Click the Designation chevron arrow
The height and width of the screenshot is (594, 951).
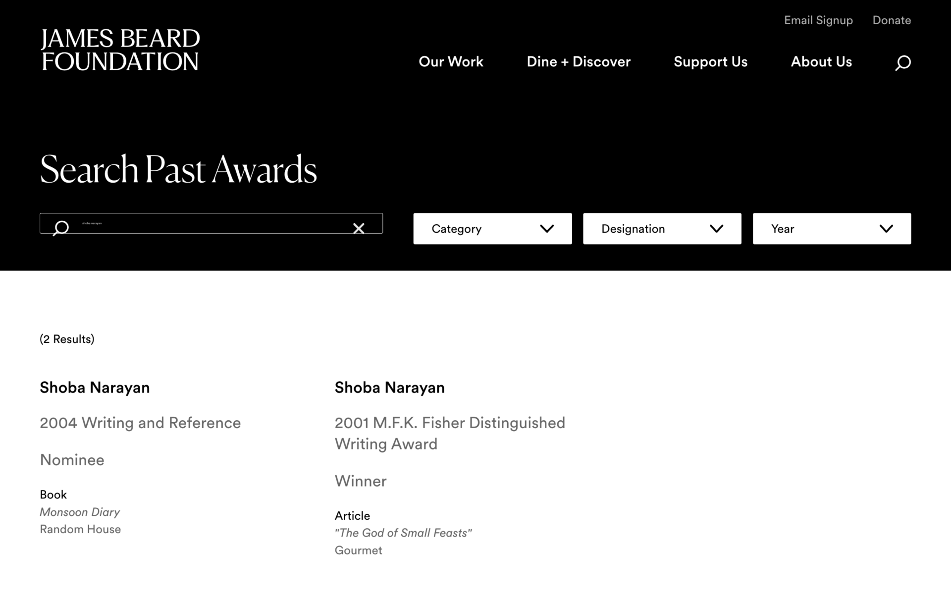pyautogui.click(x=716, y=229)
